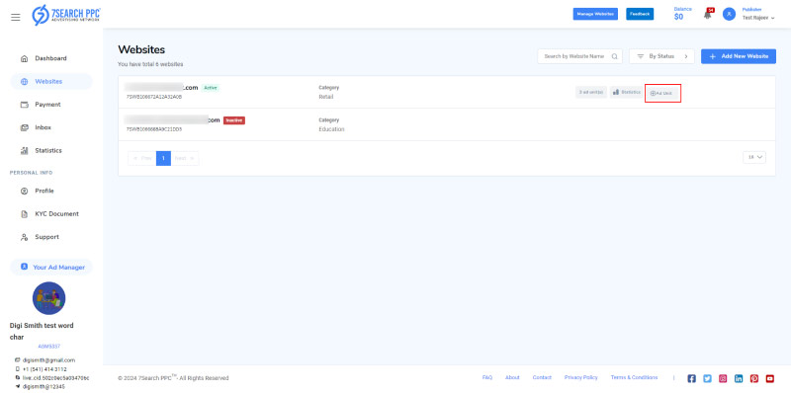Image resolution: width=791 pixels, height=393 pixels.
Task: Click the Retail category text
Action: point(326,97)
